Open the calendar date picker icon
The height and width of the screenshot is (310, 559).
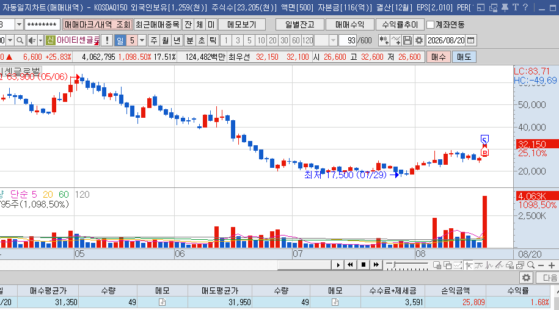[x=470, y=40]
